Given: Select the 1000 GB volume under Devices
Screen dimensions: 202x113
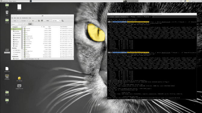Looking at the screenshot, I should [17, 50].
